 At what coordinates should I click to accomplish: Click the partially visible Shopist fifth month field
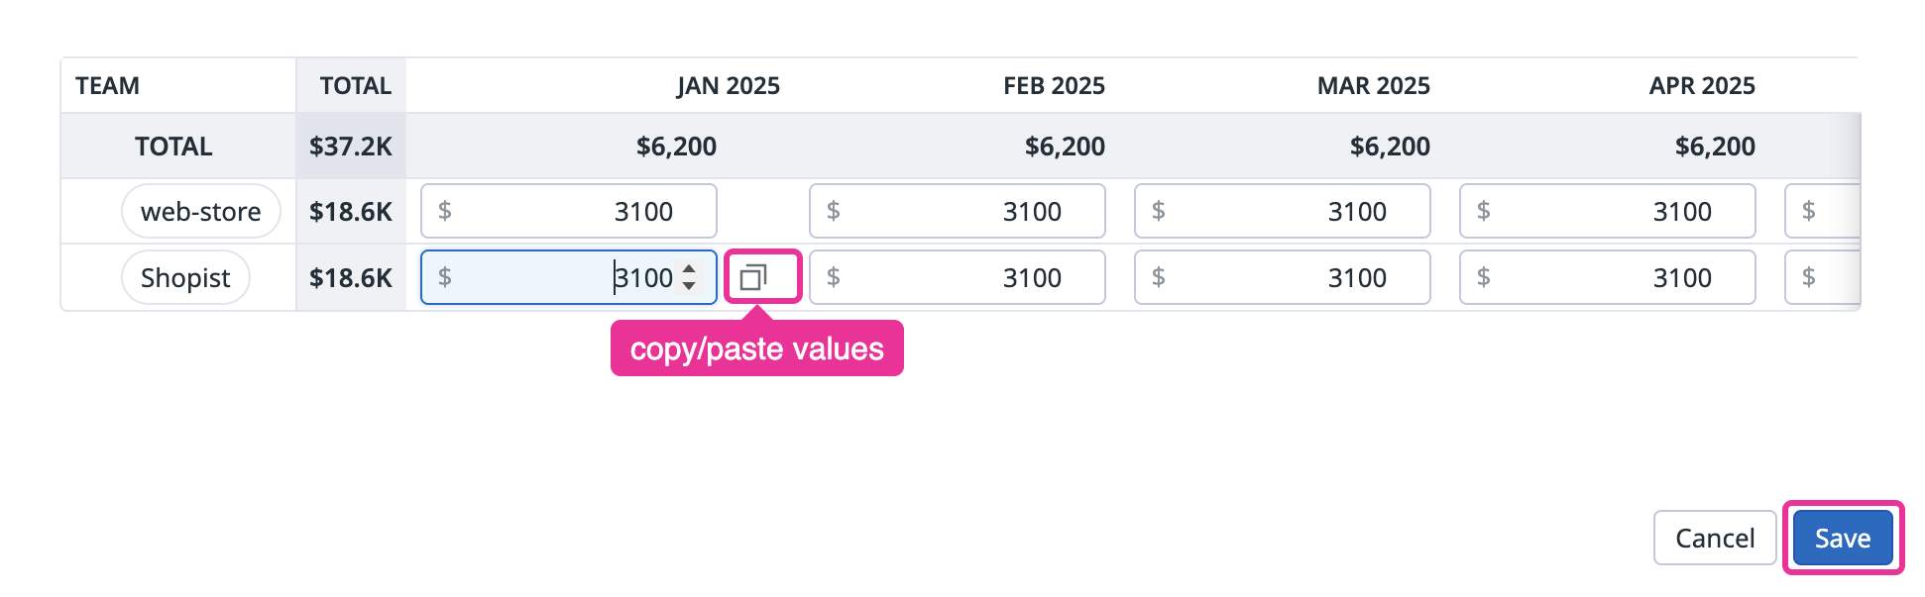point(1822,277)
